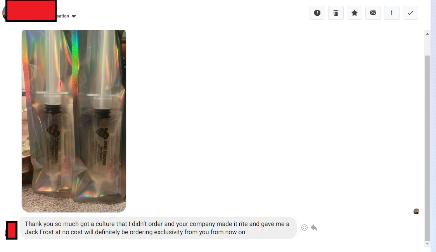Reply to message using arrow icon
The width and height of the screenshot is (436, 252).
[314, 228]
